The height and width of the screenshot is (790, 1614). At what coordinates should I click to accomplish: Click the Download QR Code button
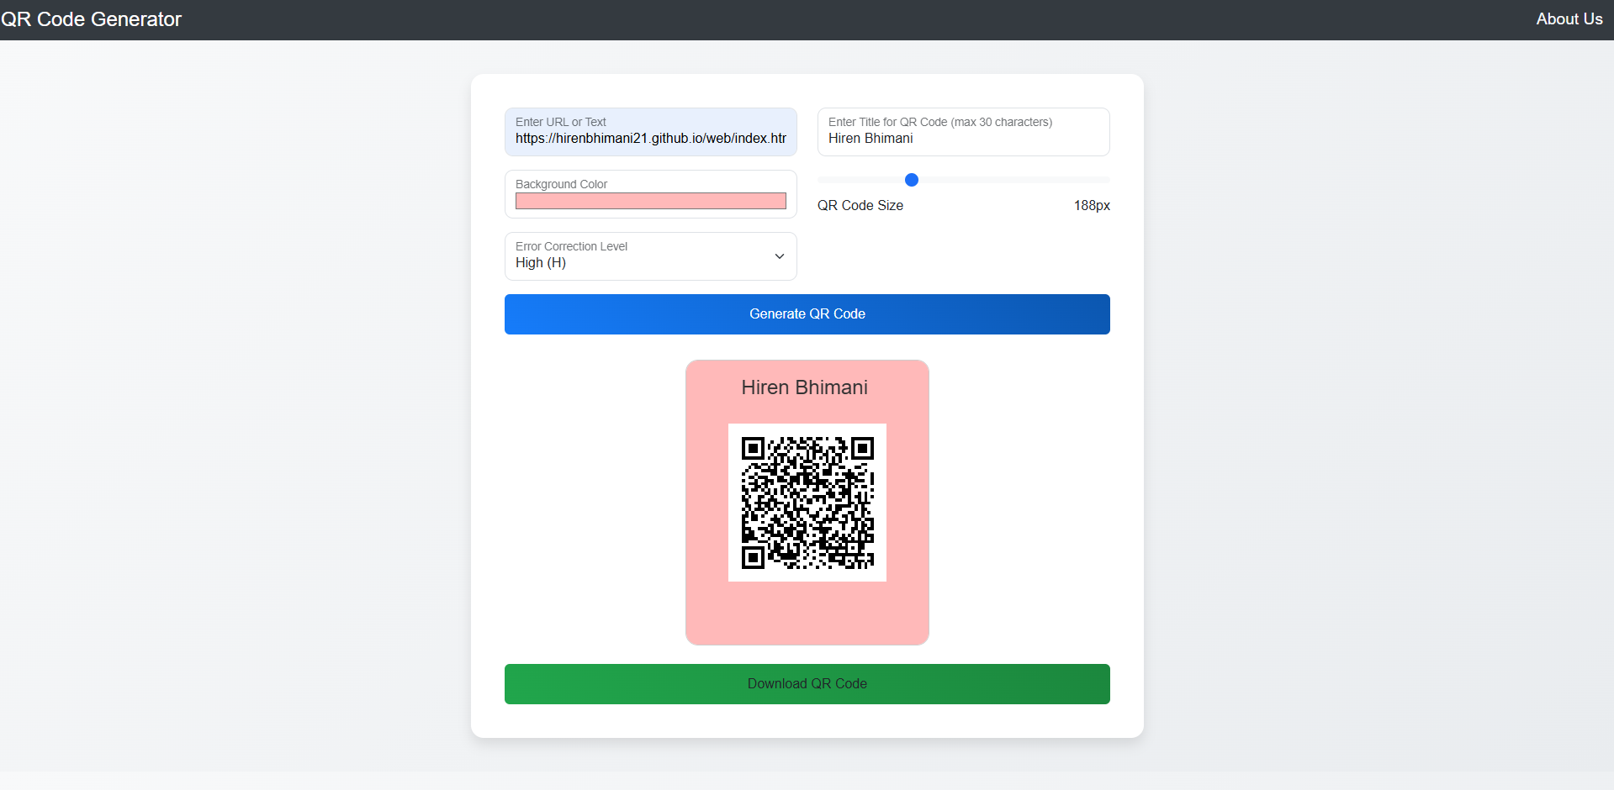[x=807, y=684]
